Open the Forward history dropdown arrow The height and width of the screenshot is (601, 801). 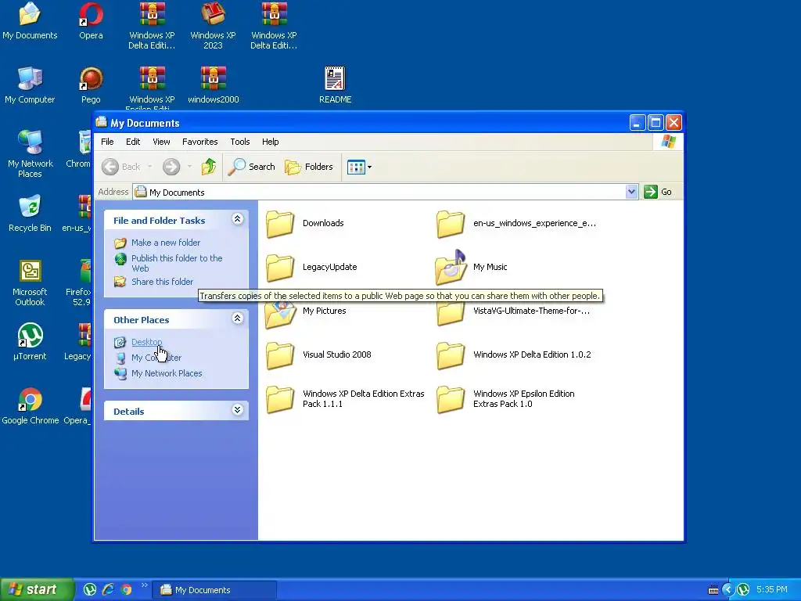click(189, 167)
